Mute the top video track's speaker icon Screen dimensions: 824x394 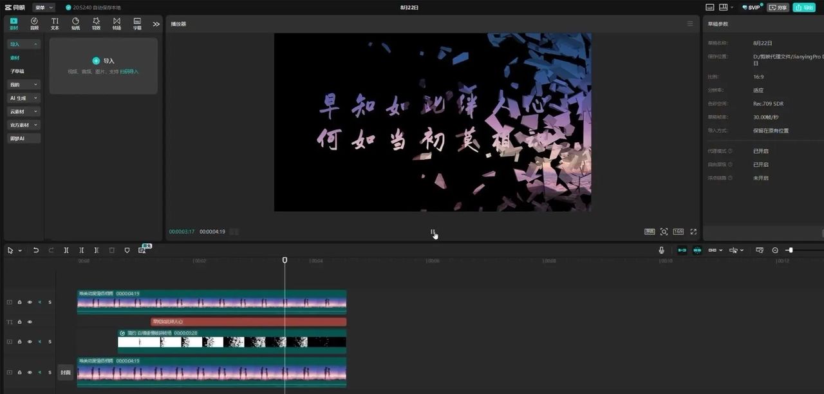coord(40,301)
